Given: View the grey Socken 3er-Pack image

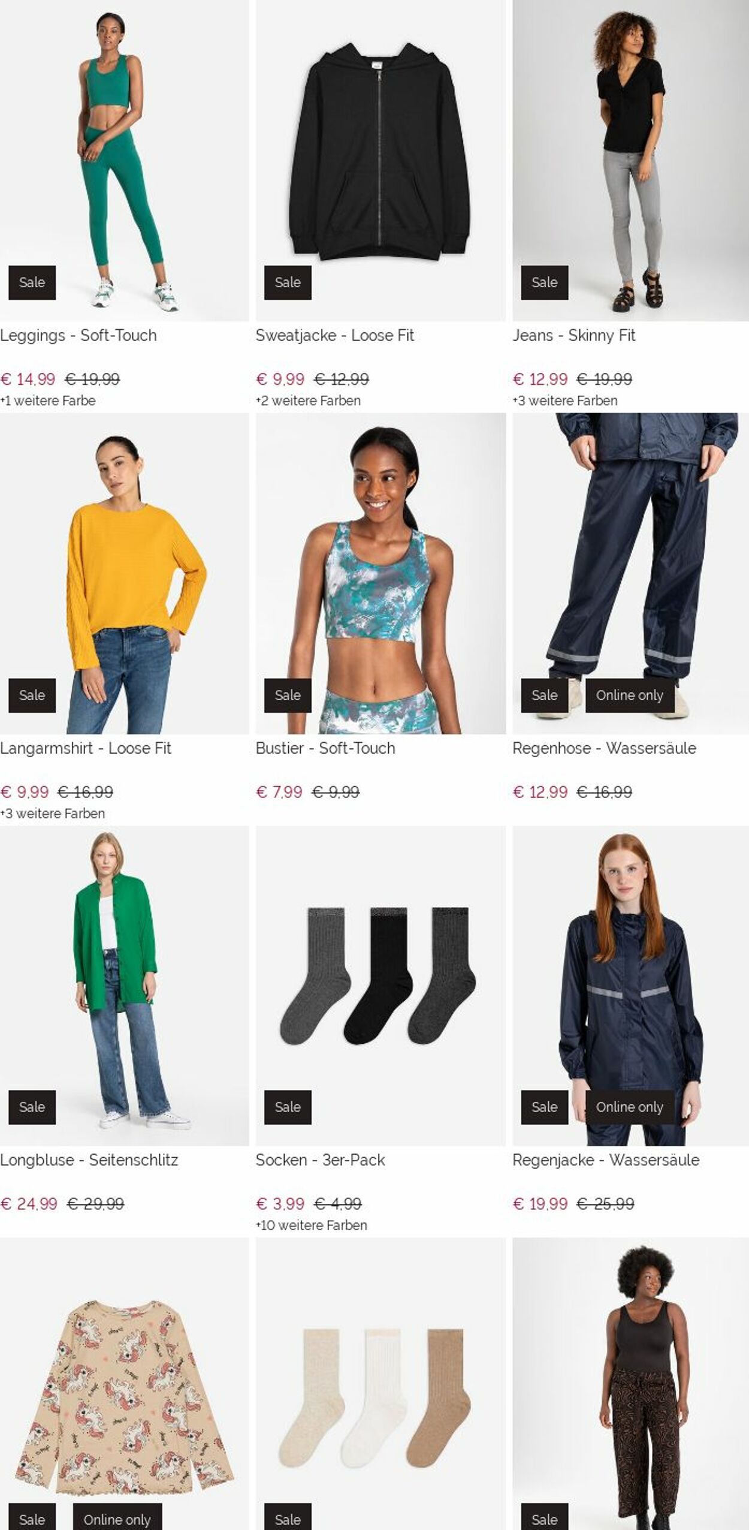Looking at the screenshot, I should [x=380, y=986].
